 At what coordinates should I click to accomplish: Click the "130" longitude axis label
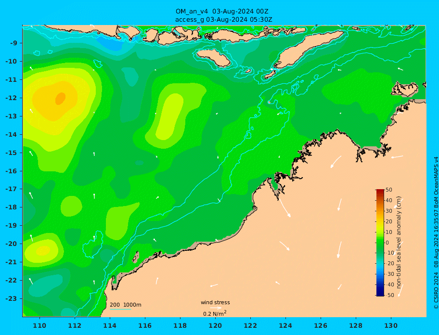tap(391, 325)
